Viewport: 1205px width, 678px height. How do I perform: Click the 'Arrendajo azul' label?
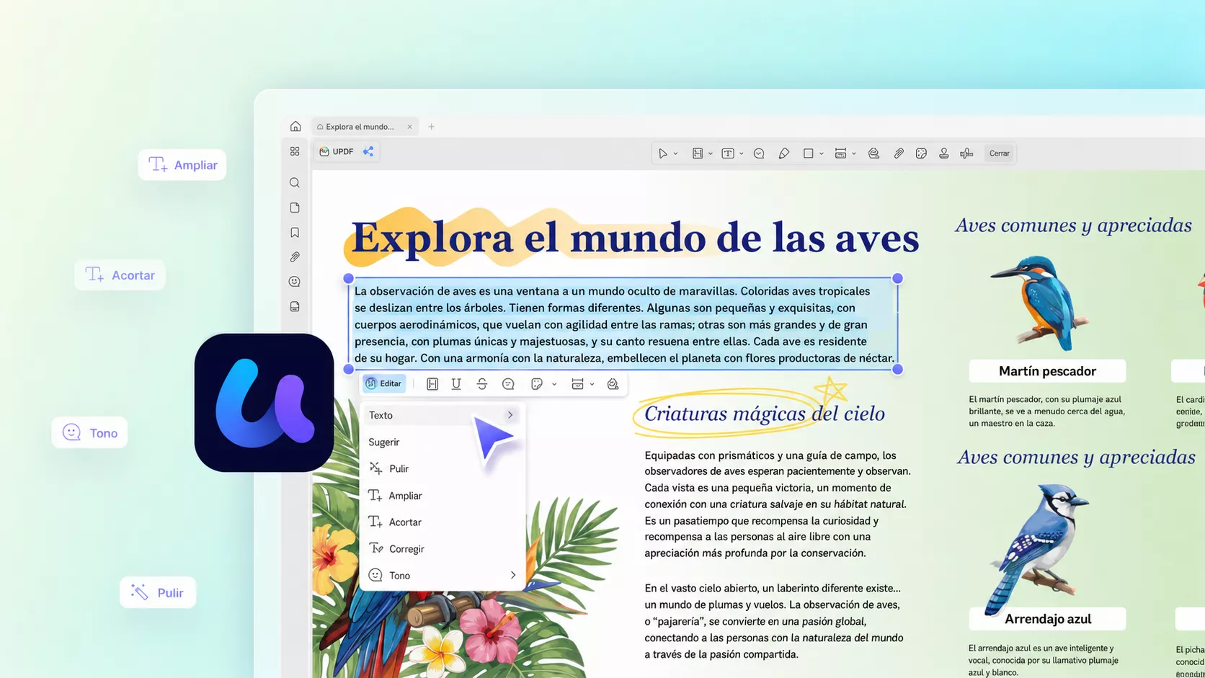click(x=1048, y=619)
